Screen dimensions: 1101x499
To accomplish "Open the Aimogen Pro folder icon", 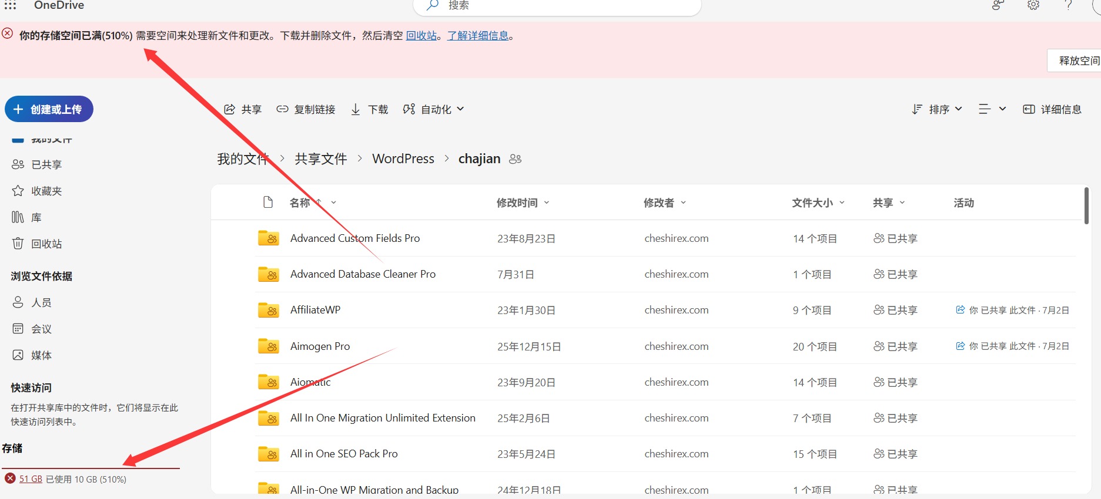I will [x=269, y=346].
